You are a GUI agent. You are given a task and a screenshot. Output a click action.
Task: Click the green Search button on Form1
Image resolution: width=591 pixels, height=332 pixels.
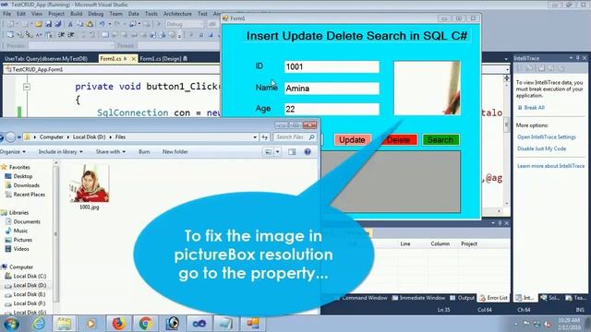point(440,140)
